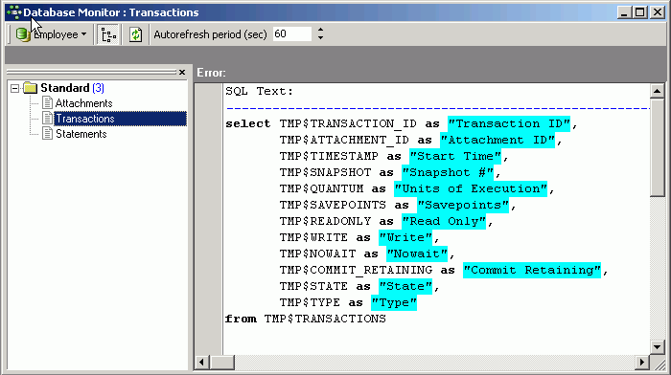This screenshot has width=671, height=375.
Task: Collapse the Standard folder node
Action: point(15,88)
